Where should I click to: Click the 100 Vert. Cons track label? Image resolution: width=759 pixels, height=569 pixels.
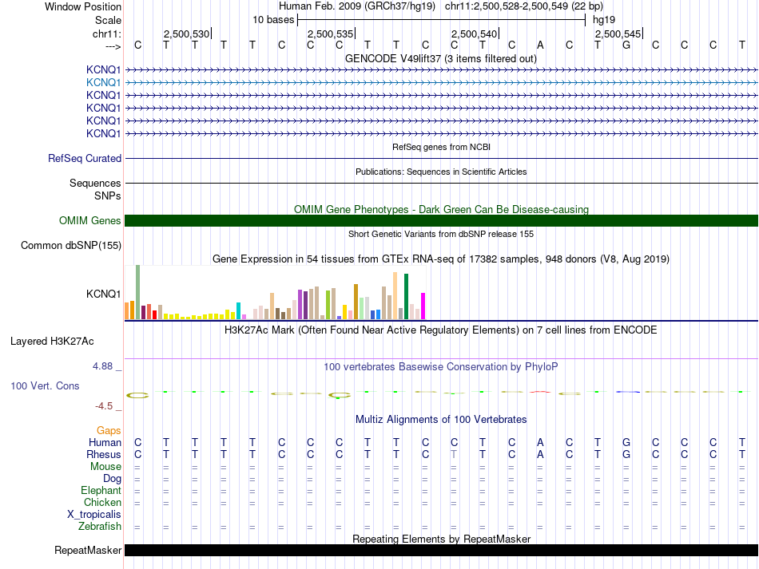coord(45,385)
